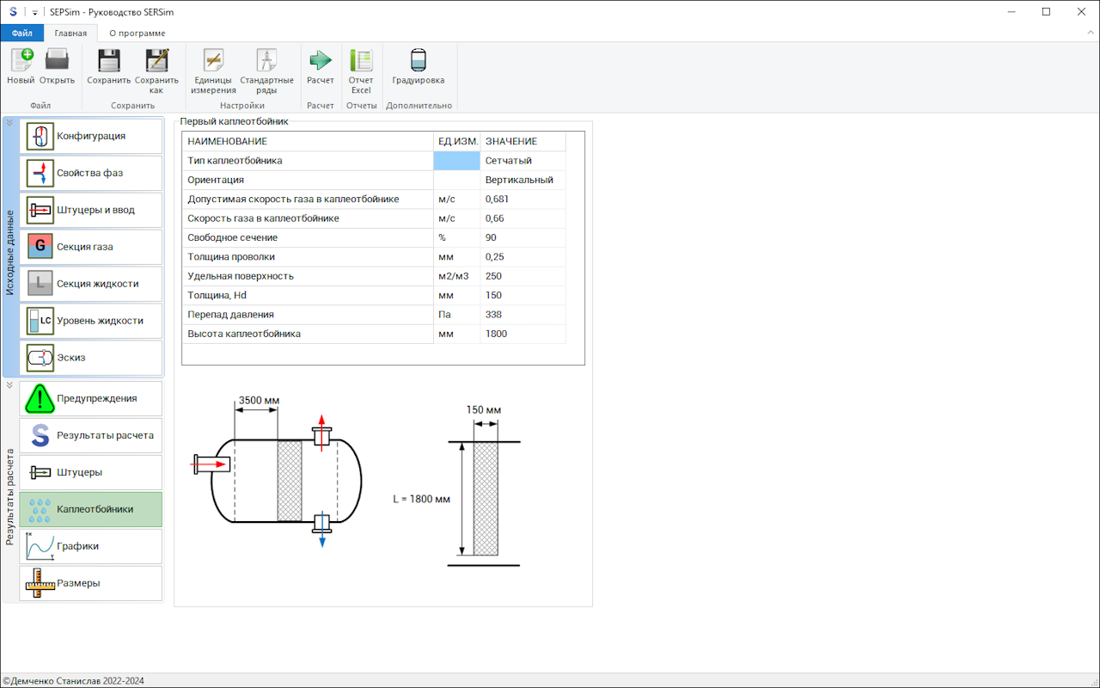Click the Толщина, Hd value cell 150
This screenshot has width=1100, height=688.
point(522,296)
